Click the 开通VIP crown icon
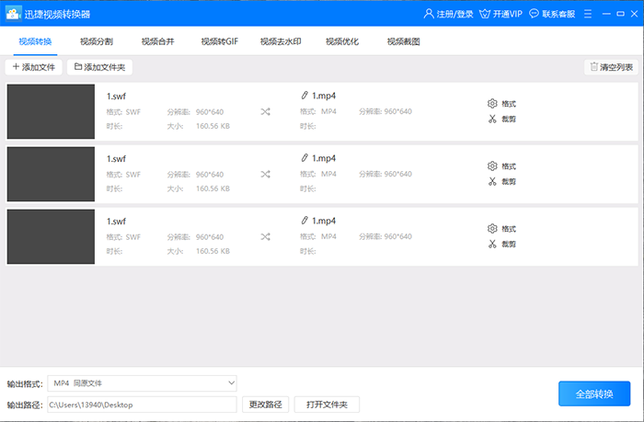Image resolution: width=644 pixels, height=422 pixels. 485,14
